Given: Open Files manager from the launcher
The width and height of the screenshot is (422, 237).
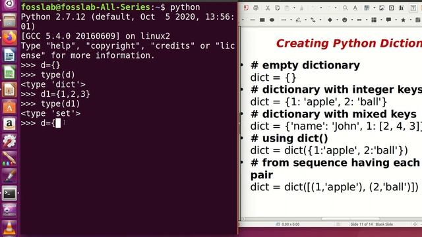Looking at the screenshot, I should click(9, 20).
